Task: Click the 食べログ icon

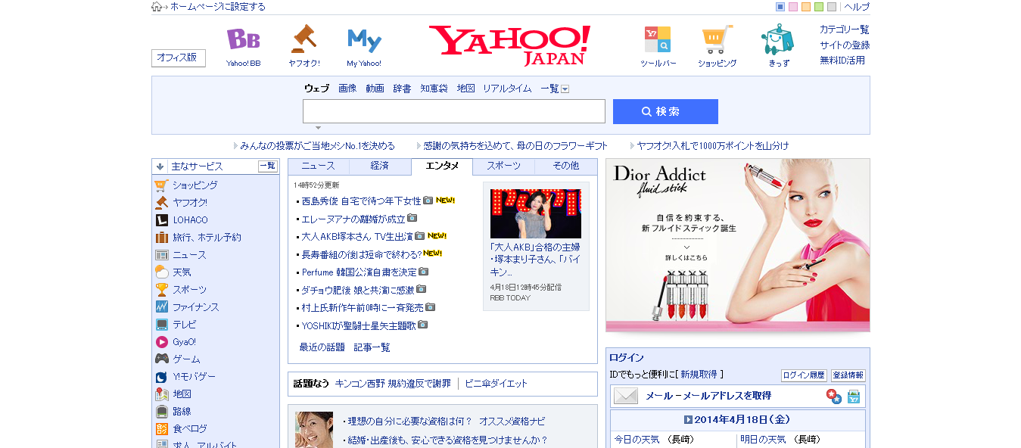Action: [x=161, y=429]
